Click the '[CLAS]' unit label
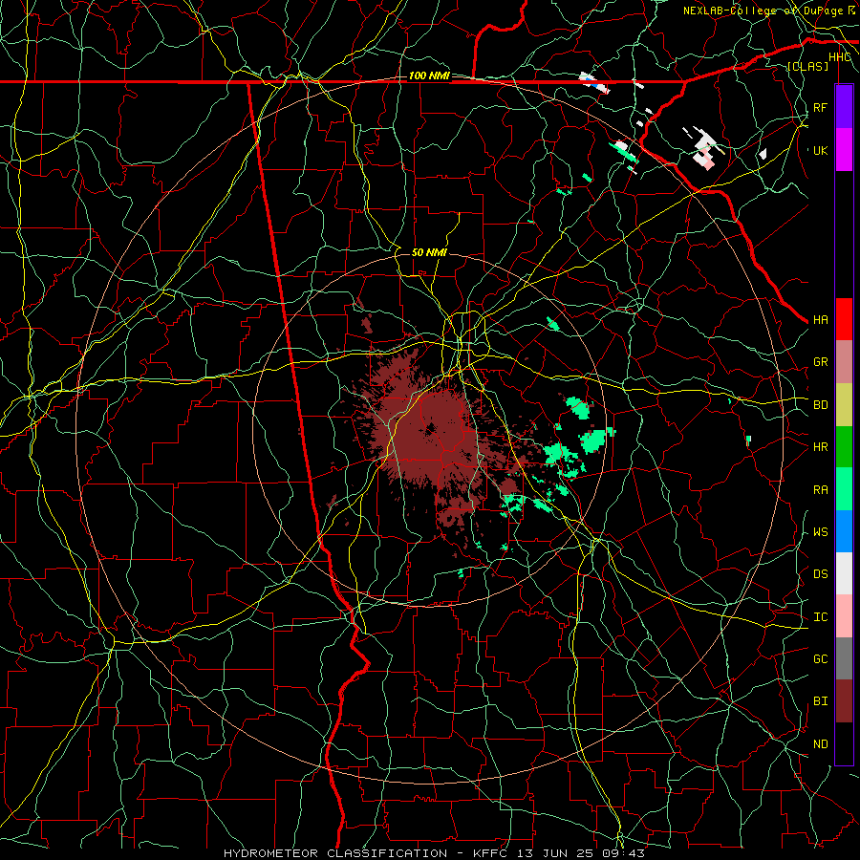Viewport: 860px width, 860px height. click(807, 66)
